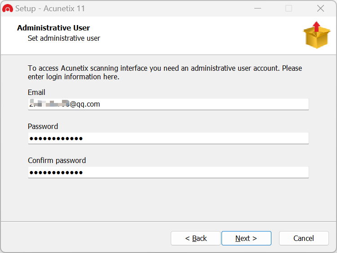This screenshot has width=337, height=253.
Task: Click the 'To access Acunetix scanning interface' text
Action: point(165,73)
